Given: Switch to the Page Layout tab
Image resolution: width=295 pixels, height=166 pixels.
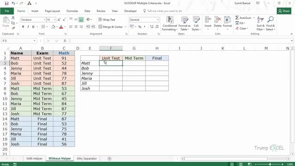Looking at the screenshot, I should 52,11.
